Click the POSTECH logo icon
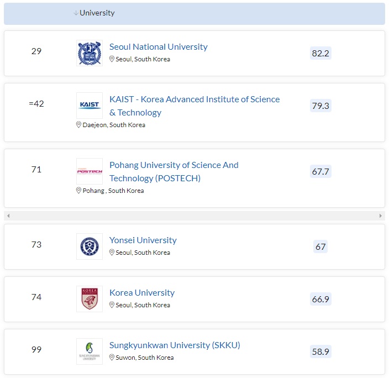The width and height of the screenshot is (389, 378). [x=90, y=171]
